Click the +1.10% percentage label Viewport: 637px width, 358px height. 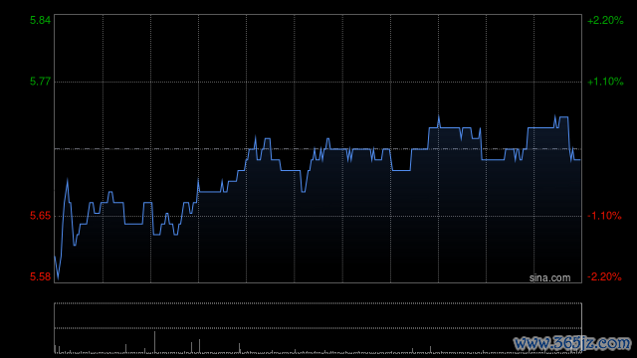click(605, 82)
